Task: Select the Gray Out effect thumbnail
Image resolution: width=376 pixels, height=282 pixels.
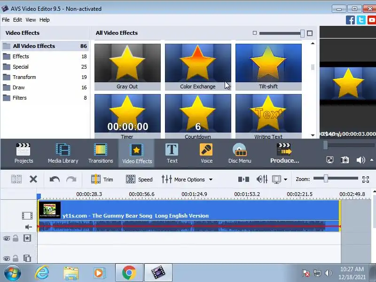Action: pos(127,67)
